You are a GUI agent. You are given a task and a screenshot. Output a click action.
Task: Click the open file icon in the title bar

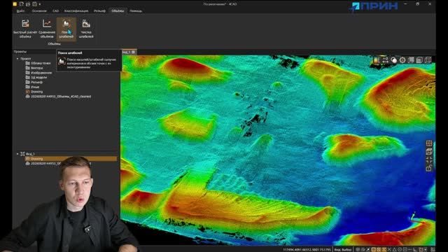point(28,4)
